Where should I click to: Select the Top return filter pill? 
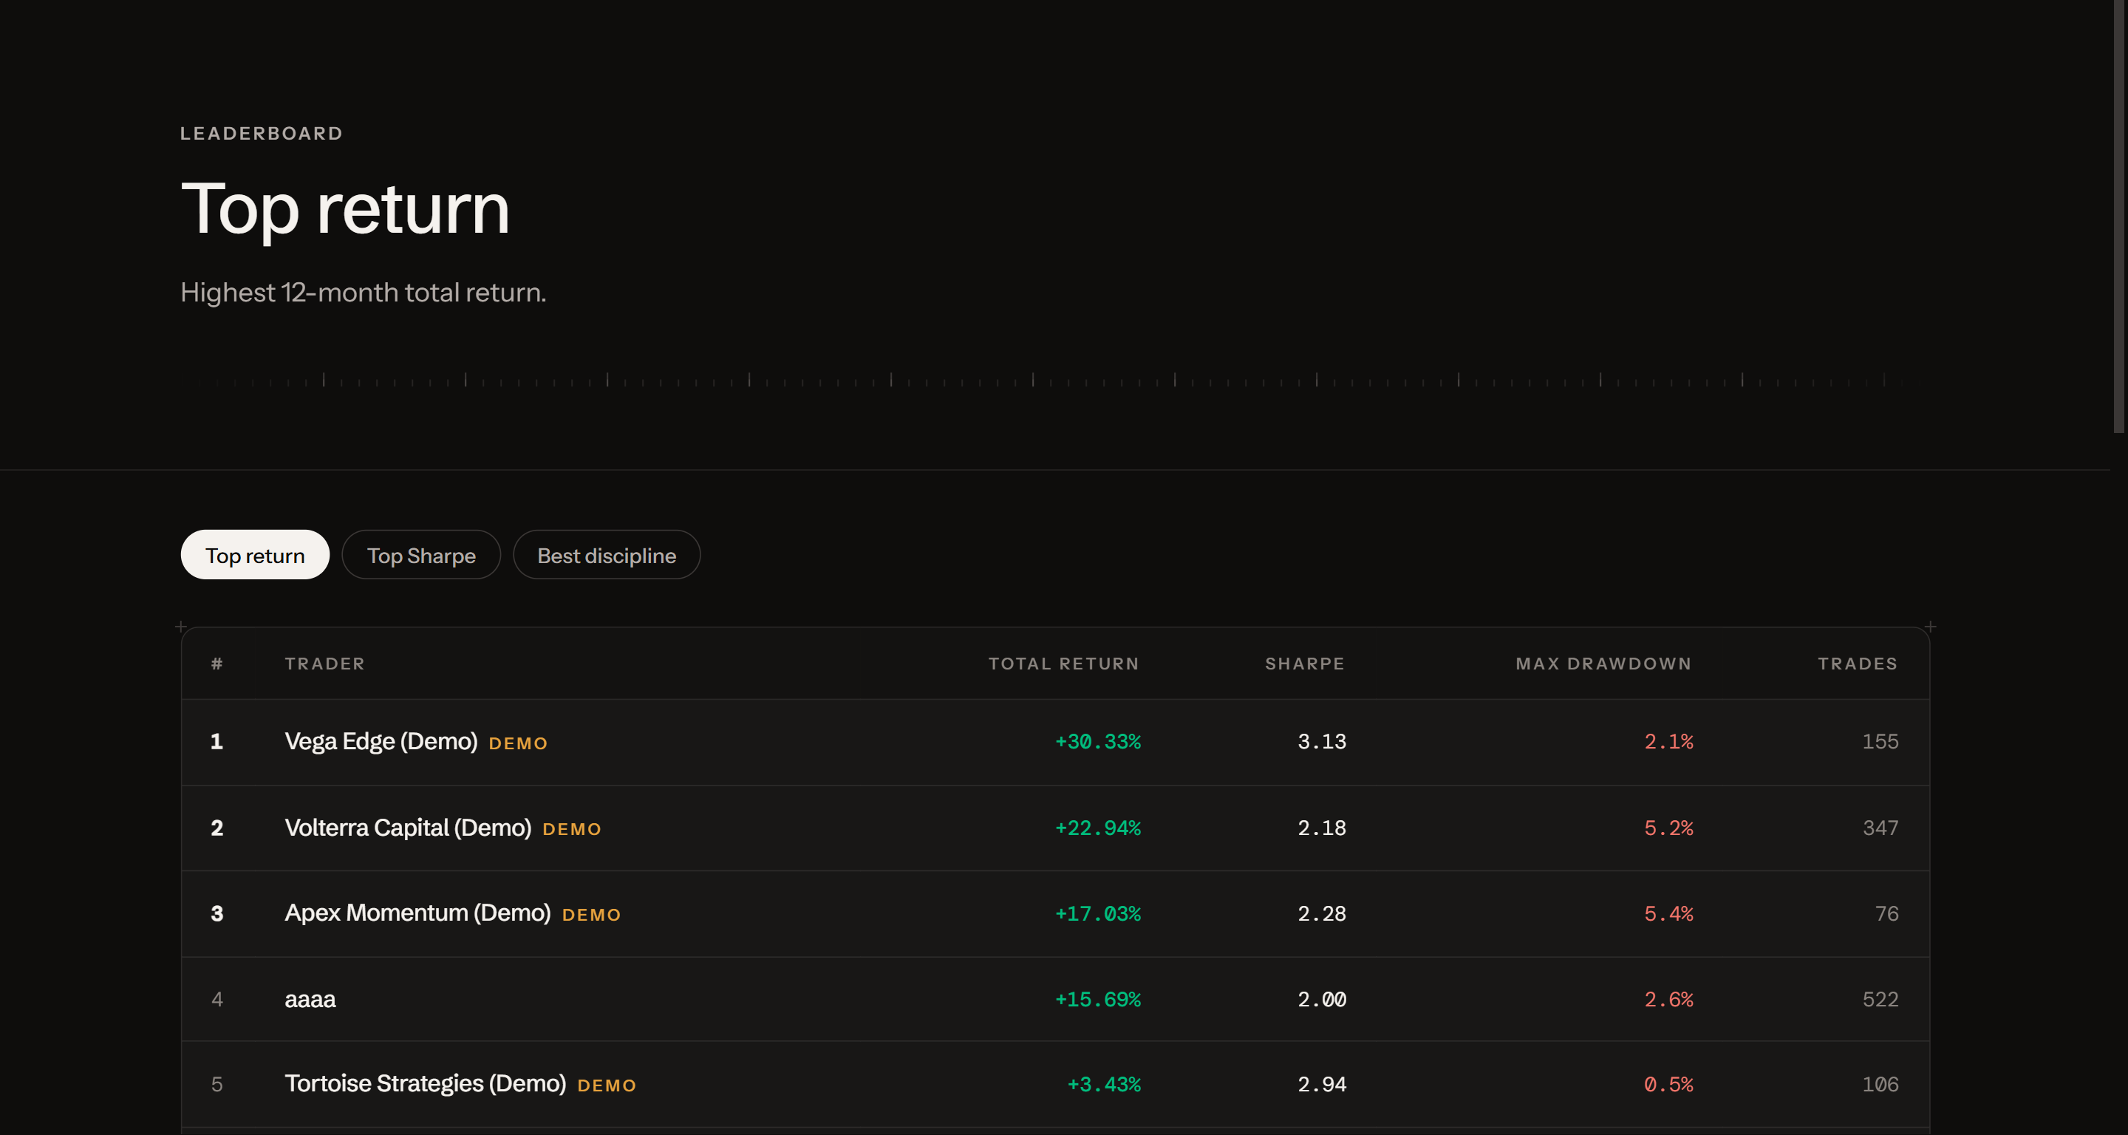254,555
